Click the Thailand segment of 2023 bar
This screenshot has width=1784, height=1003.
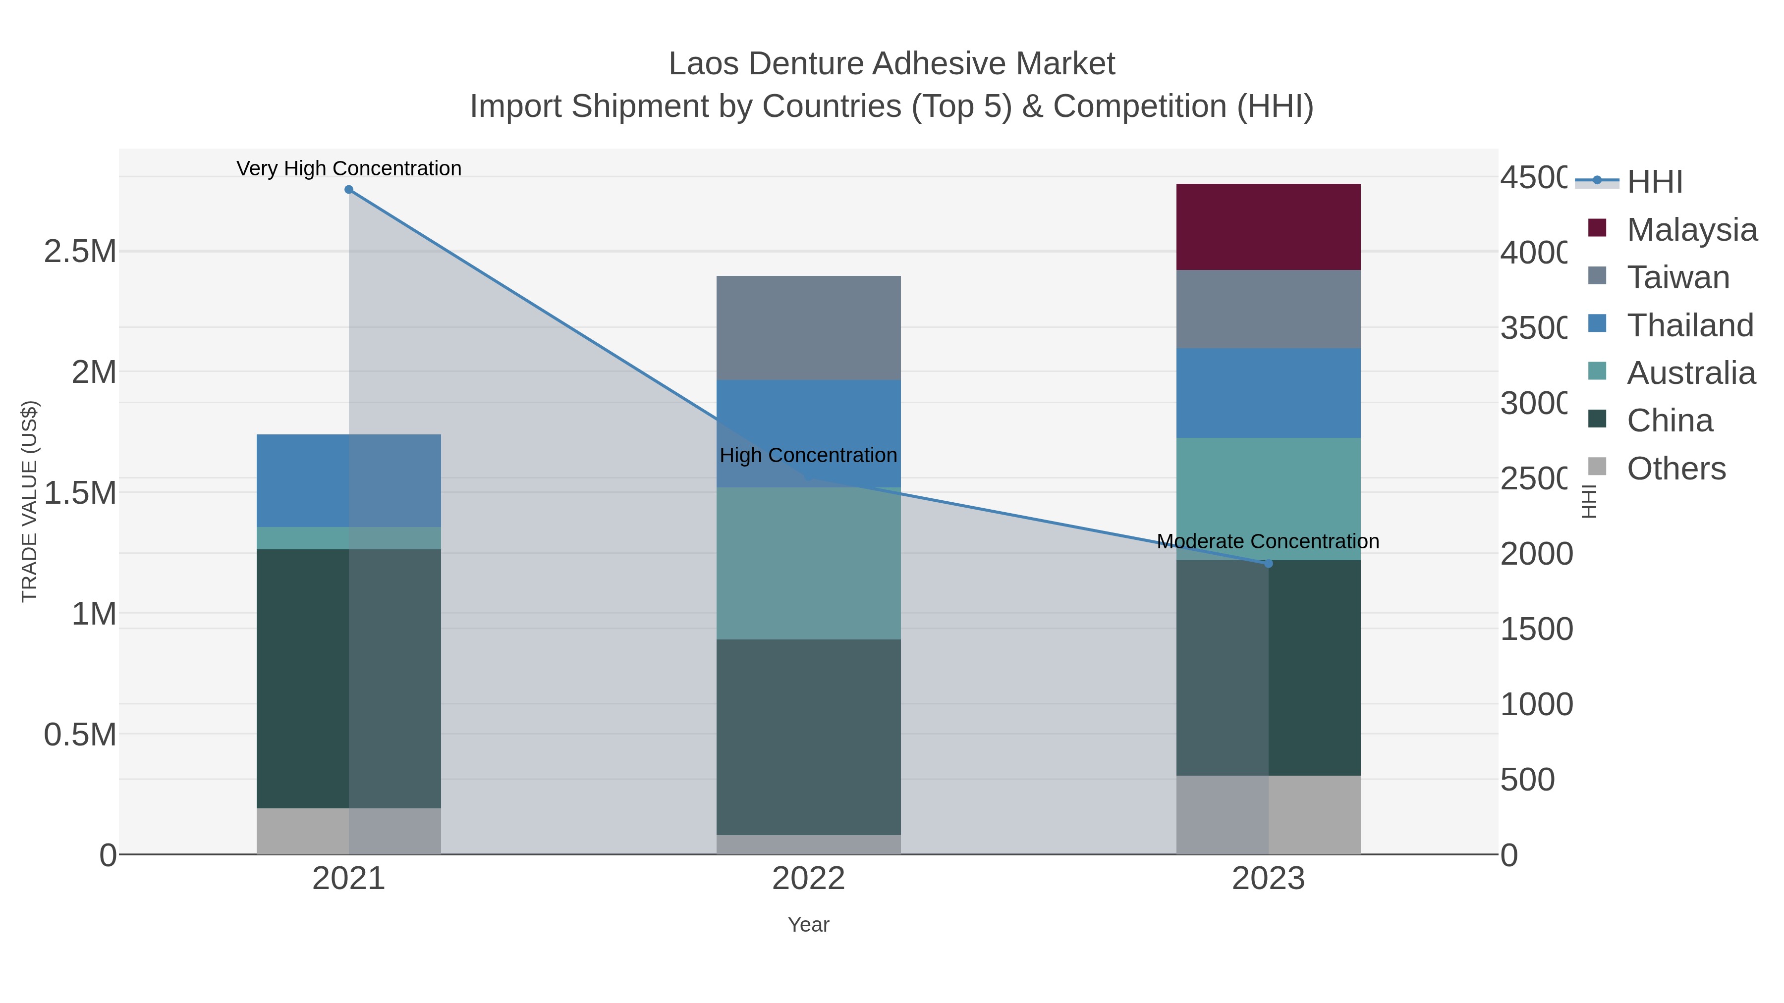[1268, 393]
